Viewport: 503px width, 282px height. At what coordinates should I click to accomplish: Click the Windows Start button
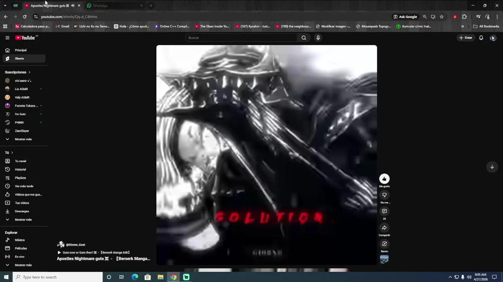click(x=6, y=277)
